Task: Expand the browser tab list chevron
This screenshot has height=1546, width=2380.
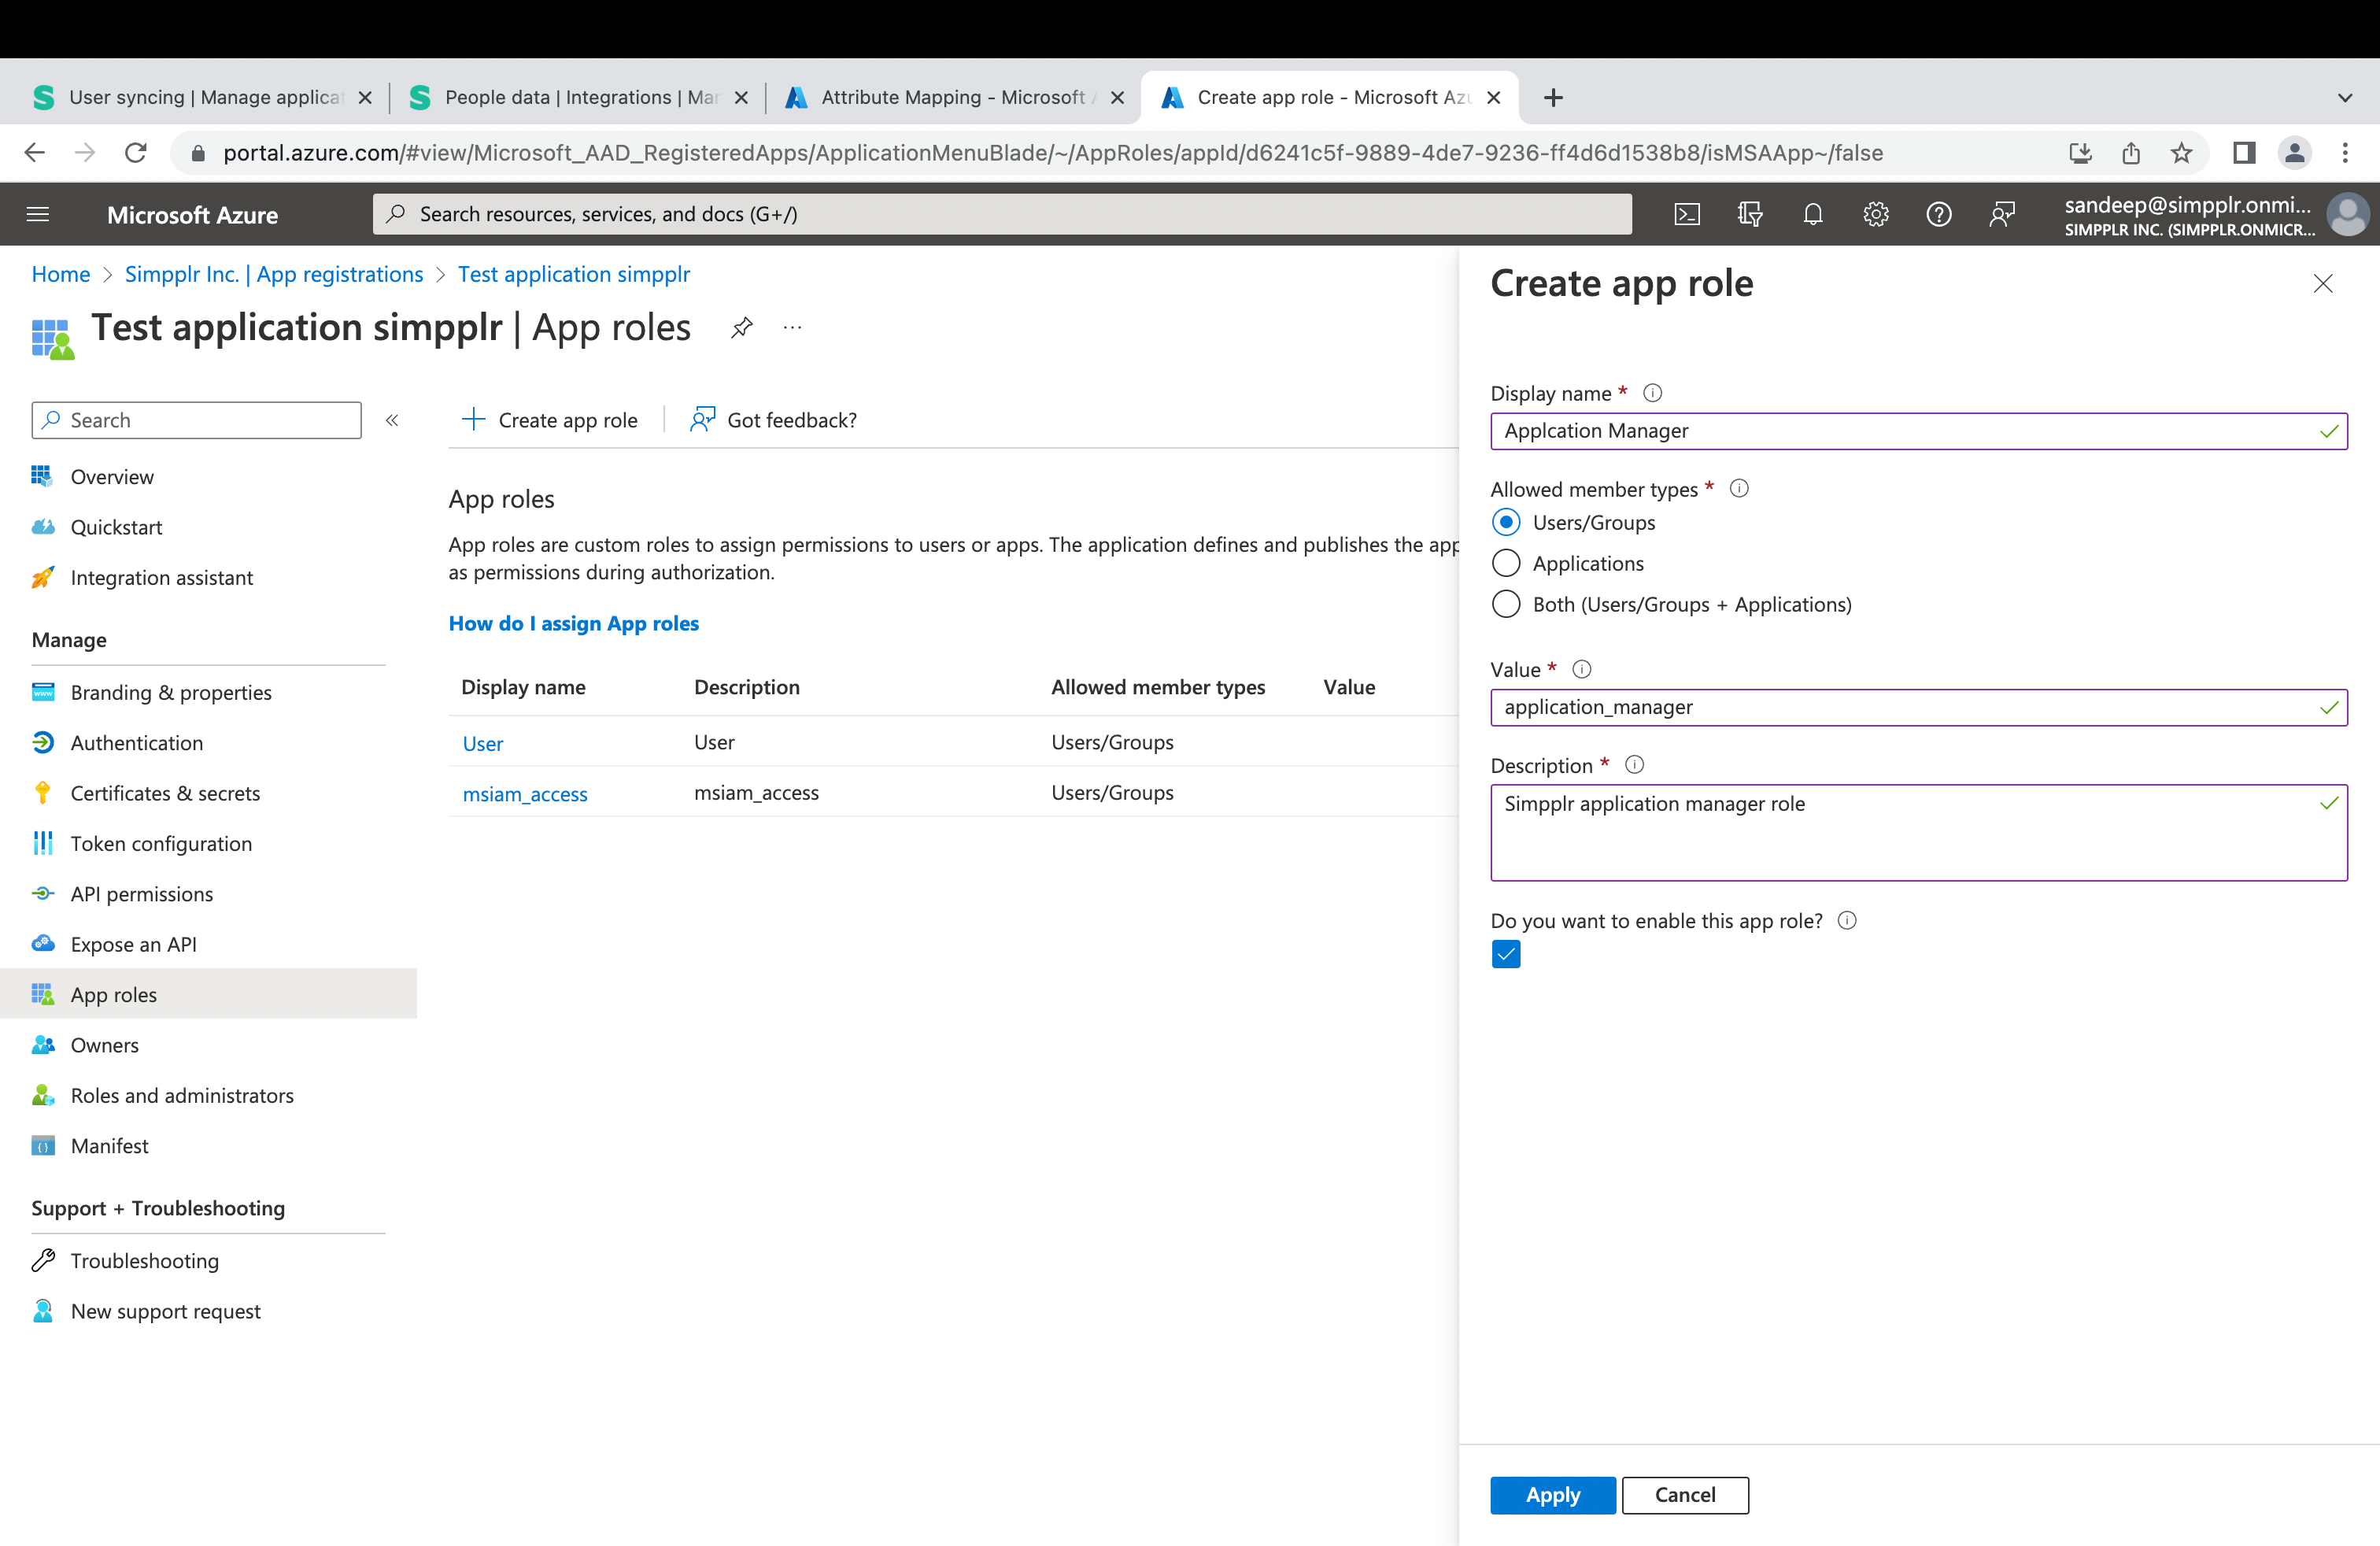Action: click(x=2345, y=97)
